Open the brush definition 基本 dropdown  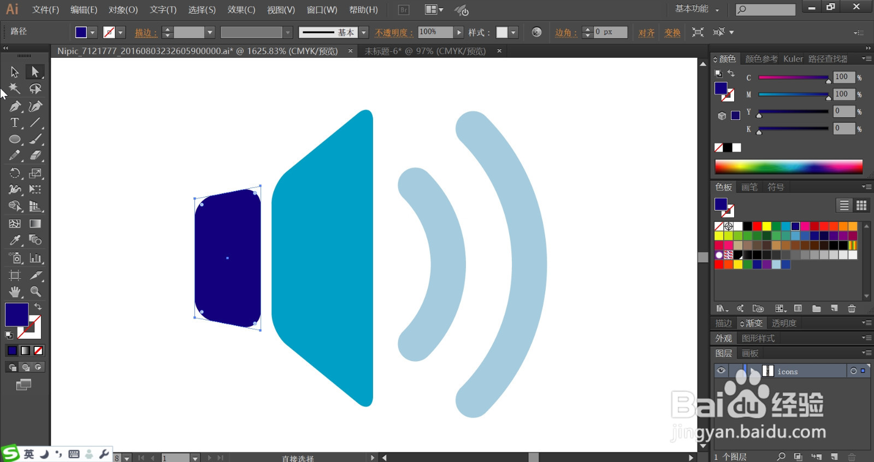[364, 32]
